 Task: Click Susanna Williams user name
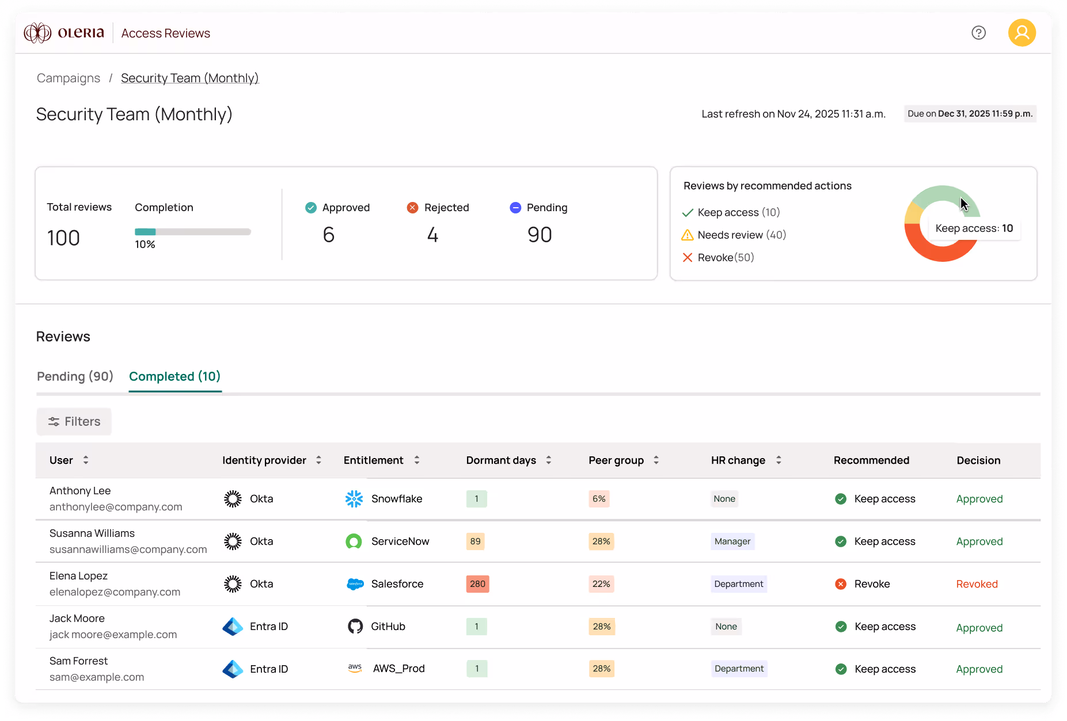[92, 533]
